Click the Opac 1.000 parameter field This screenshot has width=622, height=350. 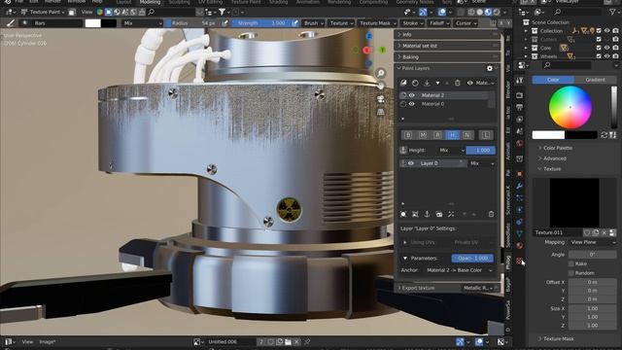pyautogui.click(x=473, y=259)
